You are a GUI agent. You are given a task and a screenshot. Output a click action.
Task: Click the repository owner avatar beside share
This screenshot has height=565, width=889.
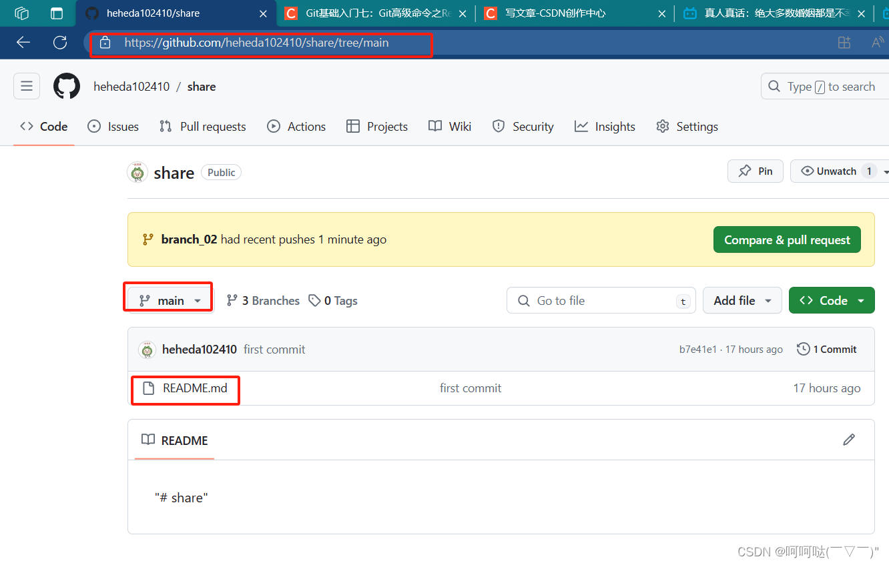137,172
